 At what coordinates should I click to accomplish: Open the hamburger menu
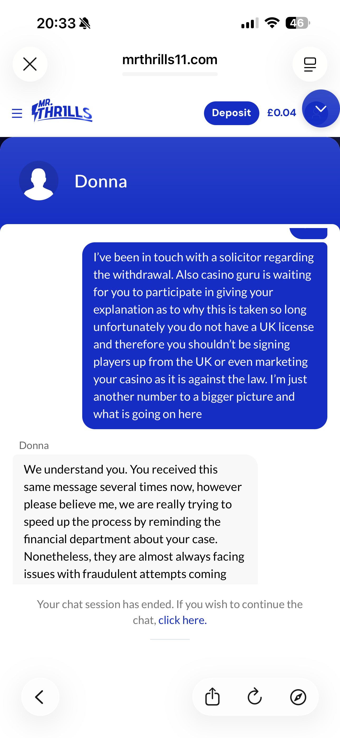(17, 113)
